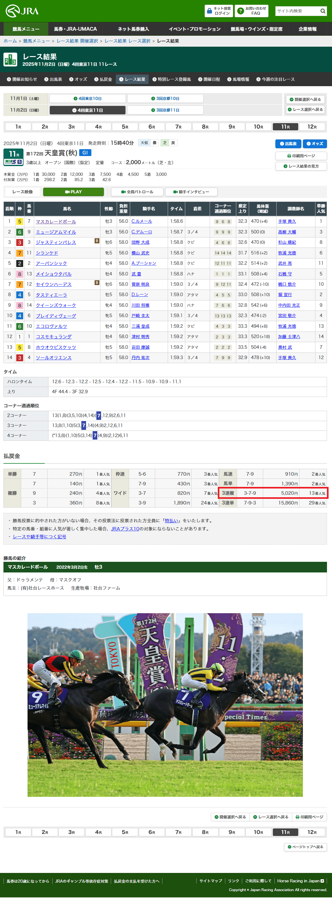Image resolution: width=332 pixels, height=898 pixels.
Task: Select the 4回東京10日 meeting
Action: coord(87,99)
